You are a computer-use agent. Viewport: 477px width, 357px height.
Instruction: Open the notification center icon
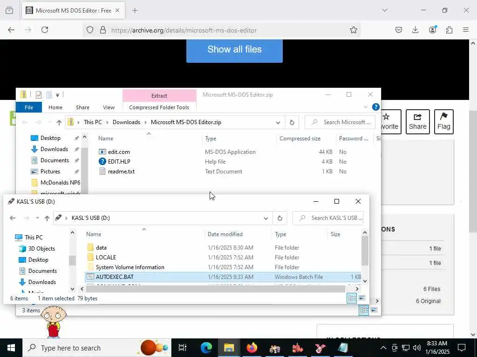(x=462, y=348)
